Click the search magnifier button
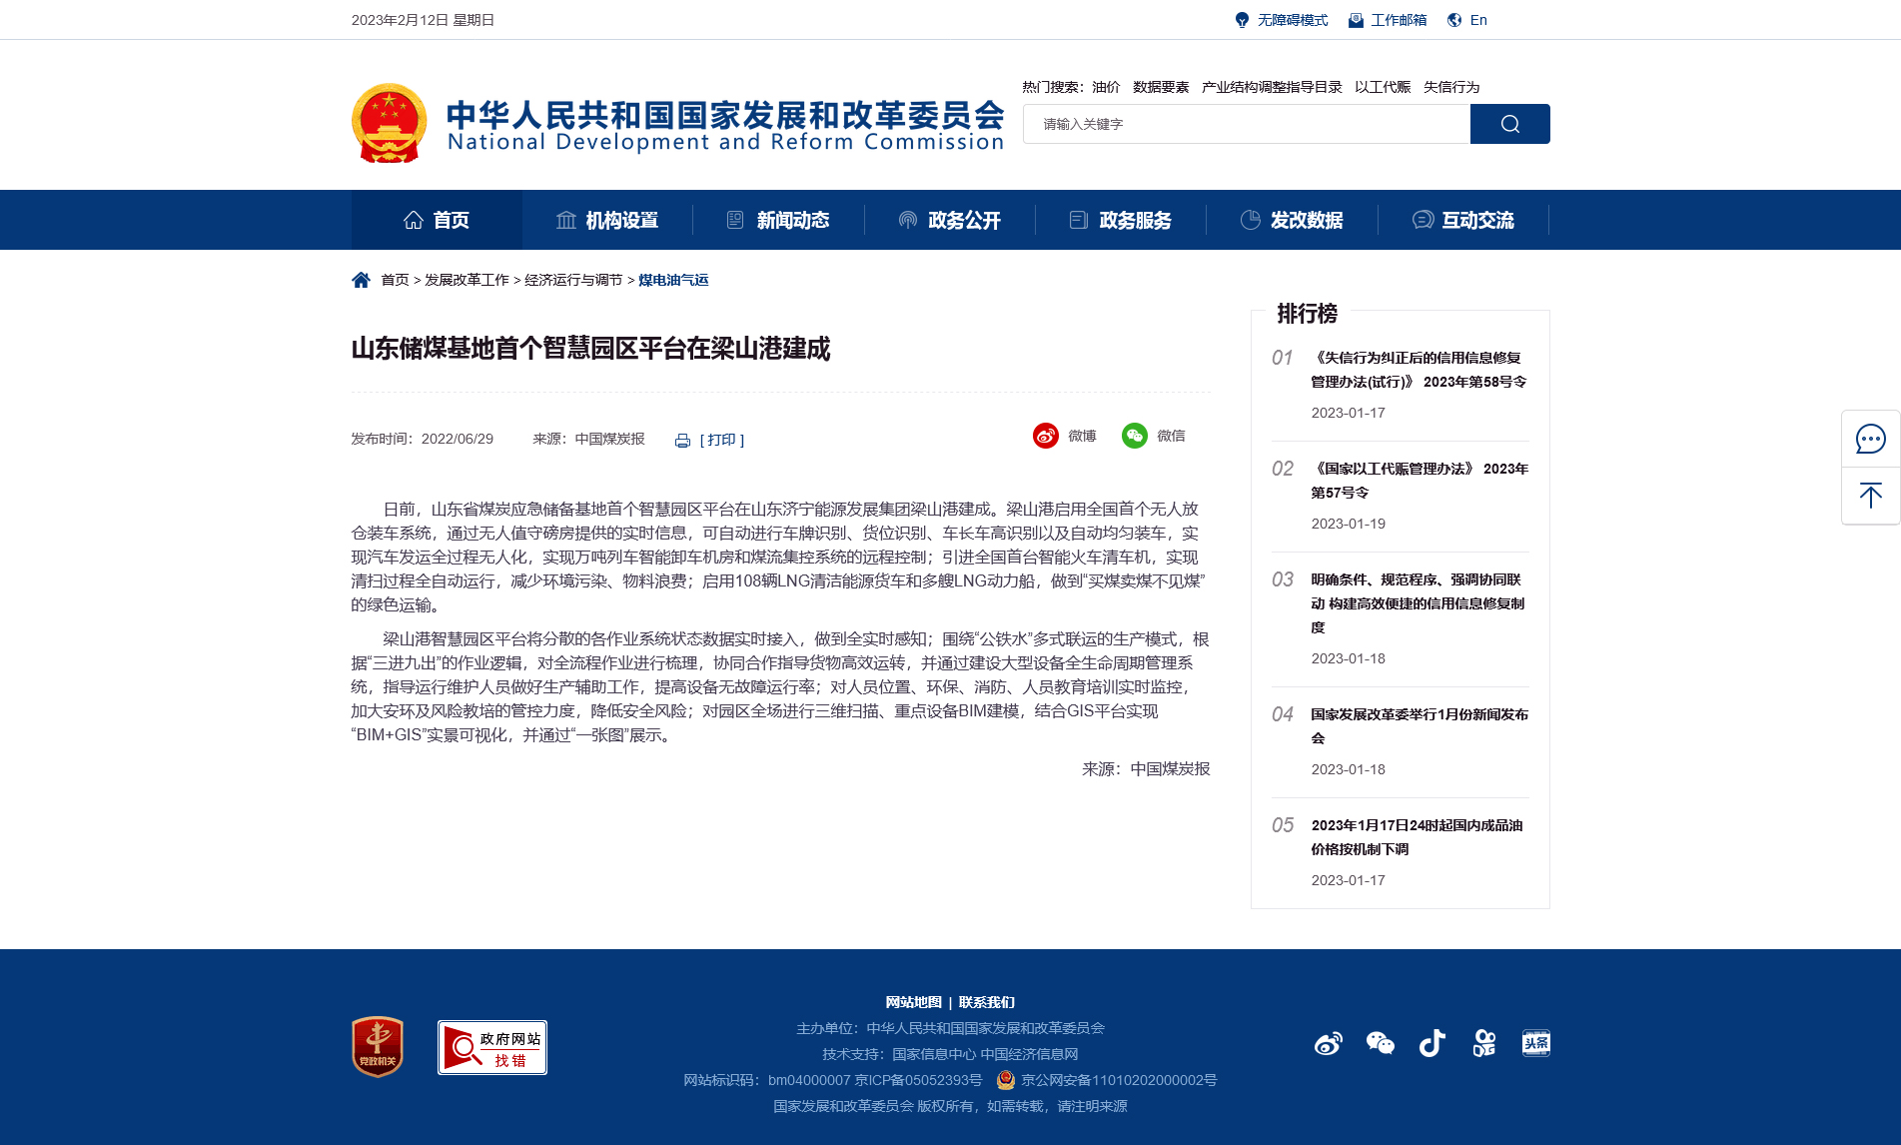1901x1145 pixels. click(1509, 124)
